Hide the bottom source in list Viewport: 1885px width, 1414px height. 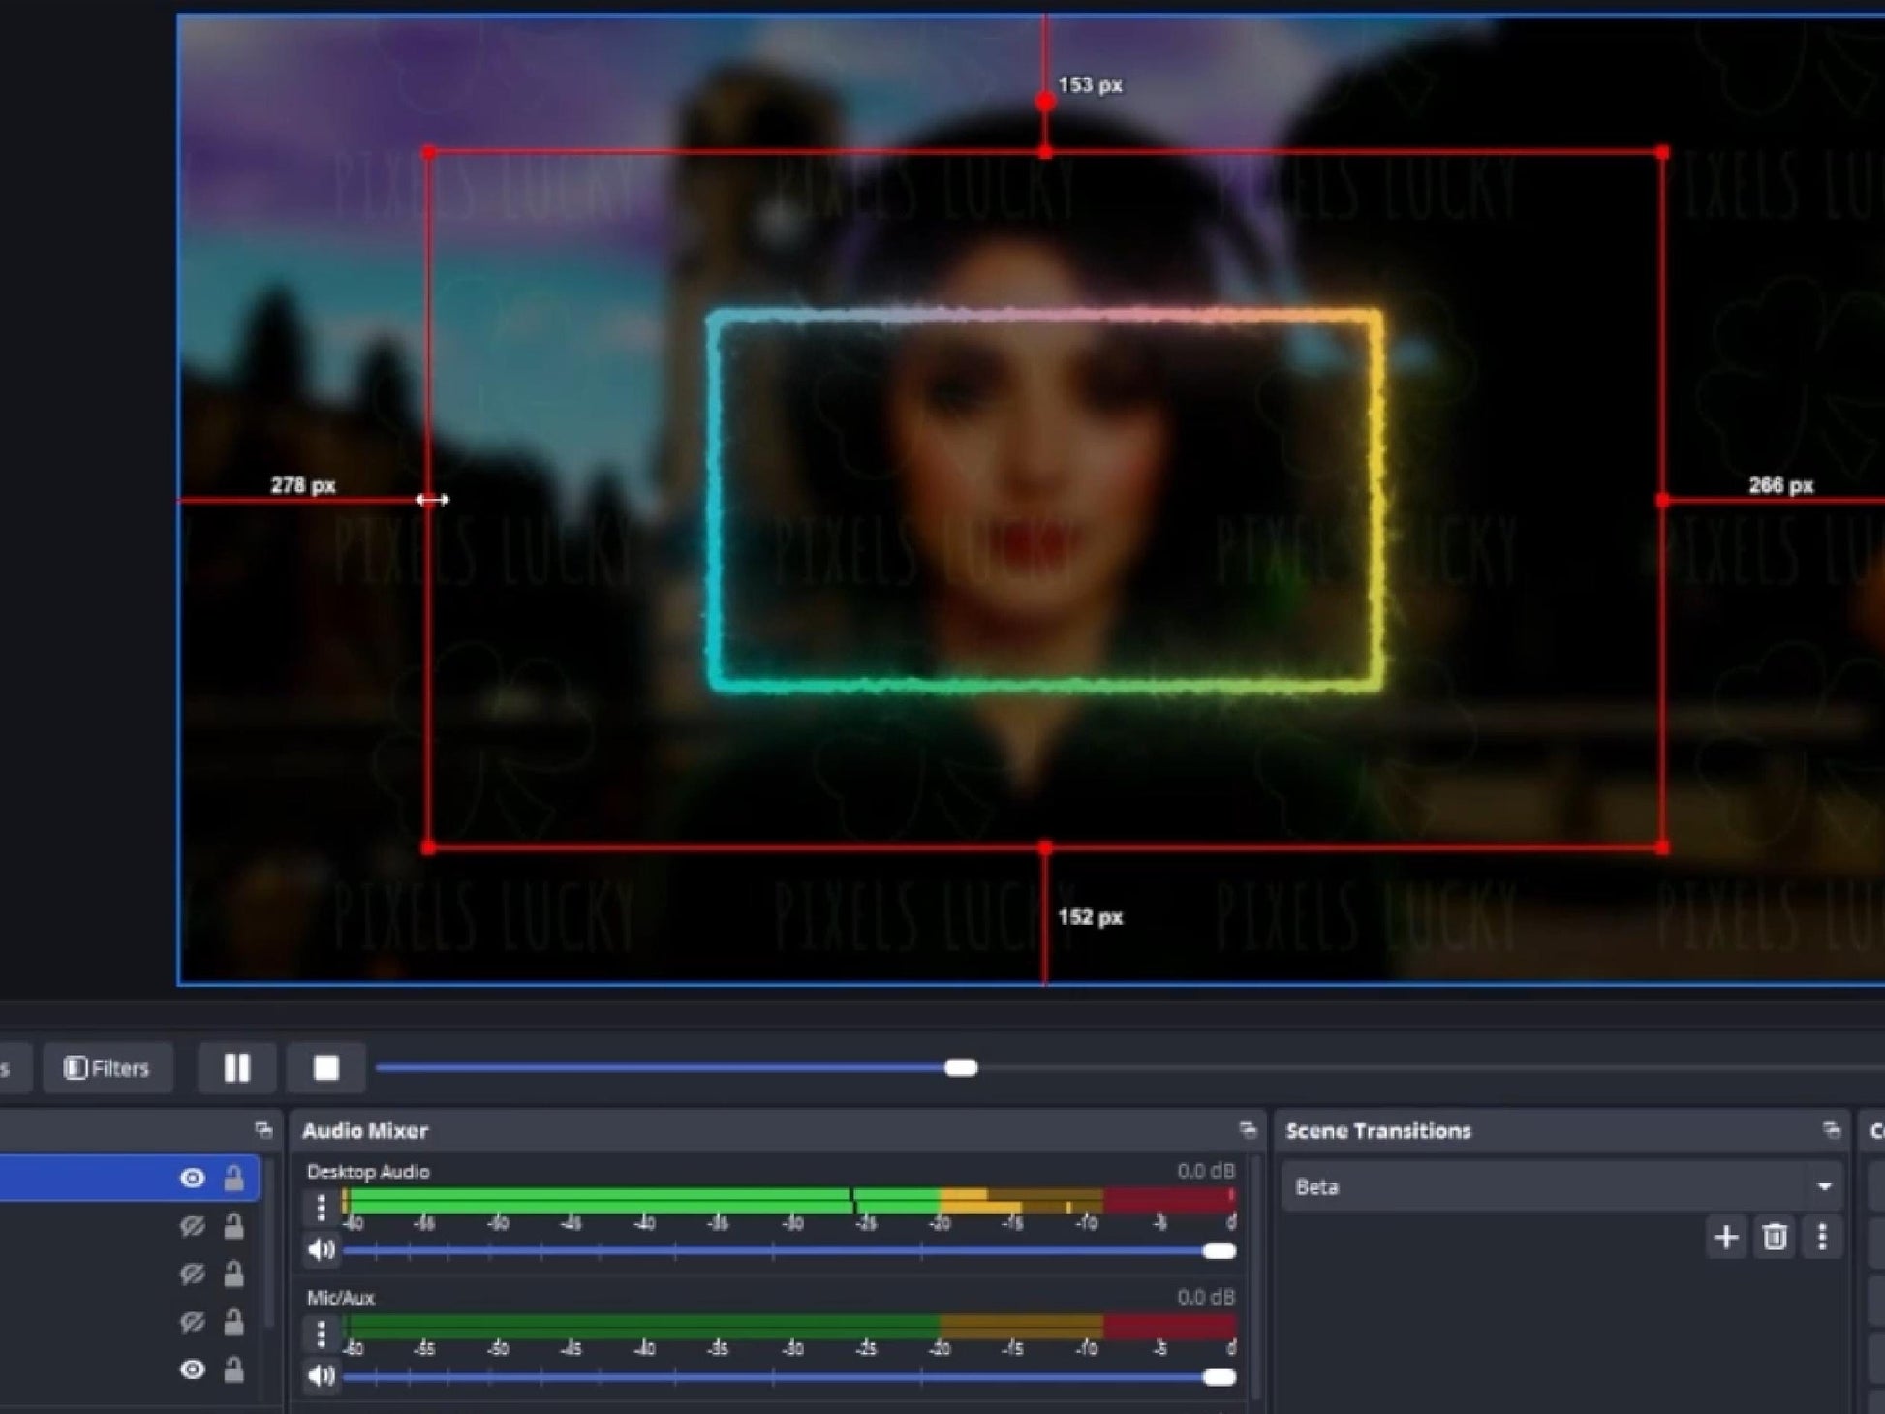pyautogui.click(x=192, y=1369)
